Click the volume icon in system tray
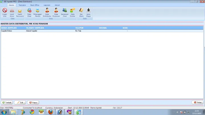The image size is (205, 115). coord(178,112)
